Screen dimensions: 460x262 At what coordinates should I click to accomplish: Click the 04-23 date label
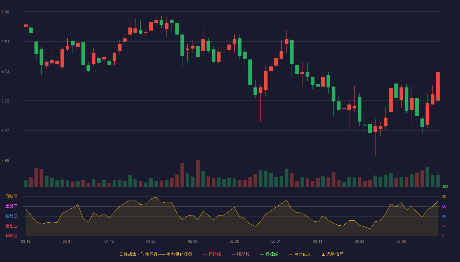coord(151,241)
